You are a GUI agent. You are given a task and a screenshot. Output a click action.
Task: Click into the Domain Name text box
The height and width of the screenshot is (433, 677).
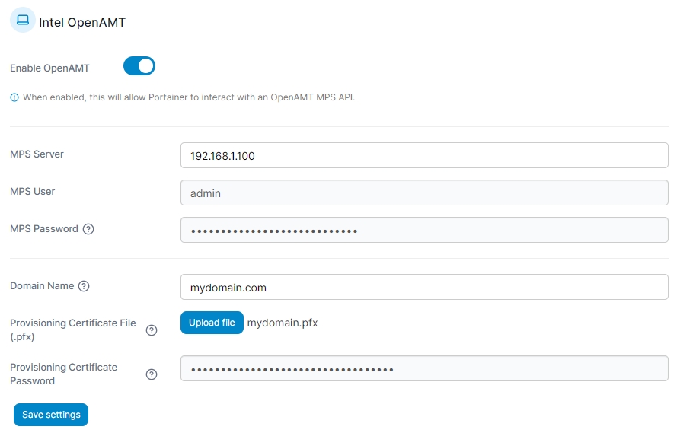pos(423,287)
